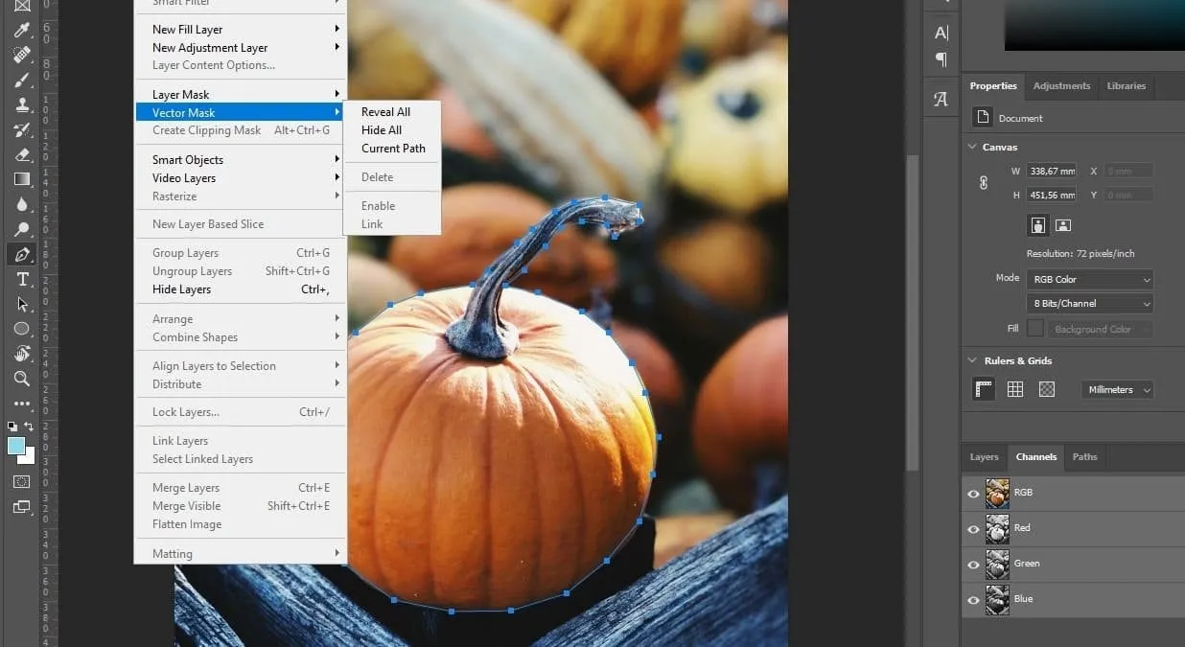Open the 8 Bits/Channel dropdown
The height and width of the screenshot is (647, 1185).
1090,303
